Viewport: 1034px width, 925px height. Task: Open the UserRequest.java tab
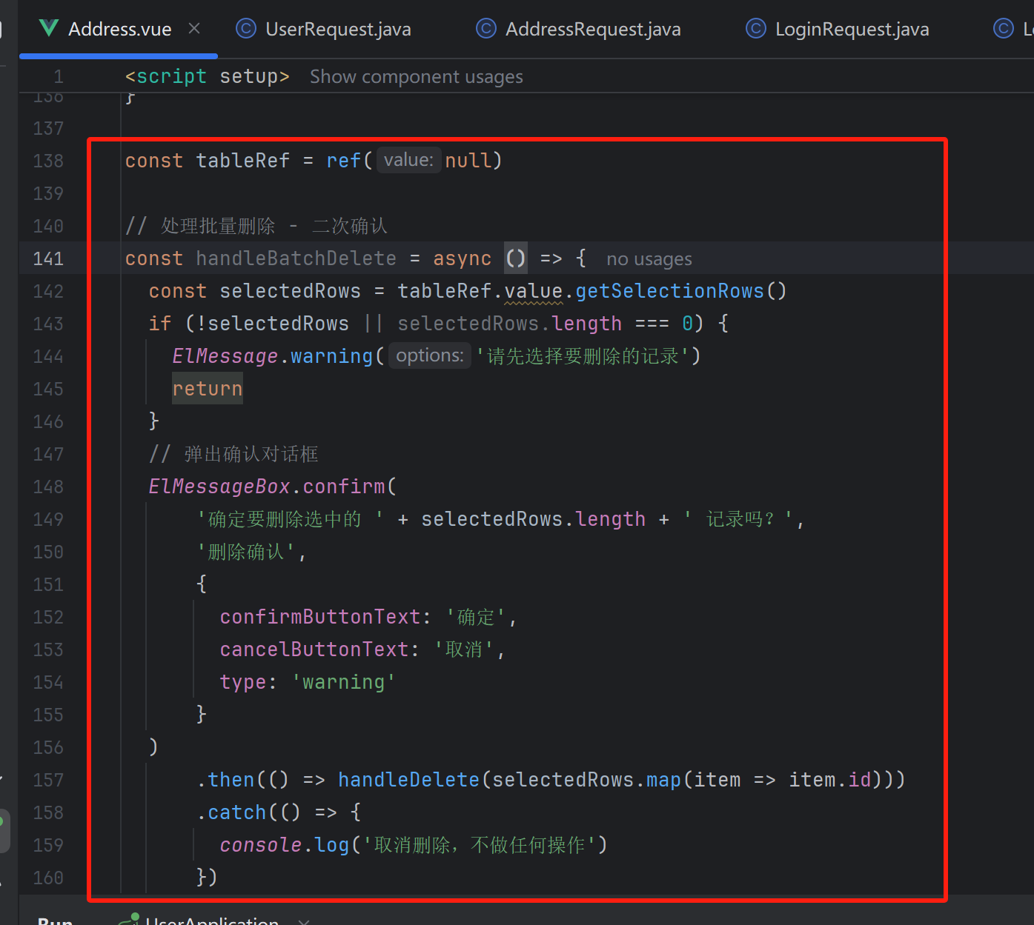coord(338,29)
